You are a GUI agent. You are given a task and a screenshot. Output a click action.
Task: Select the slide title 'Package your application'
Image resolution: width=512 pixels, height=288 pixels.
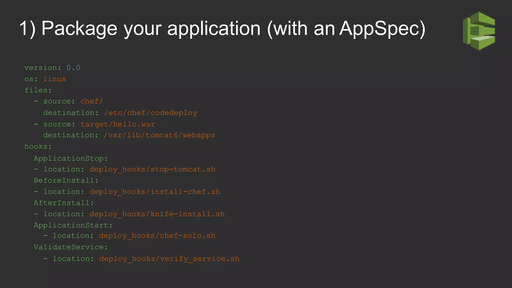151,29
